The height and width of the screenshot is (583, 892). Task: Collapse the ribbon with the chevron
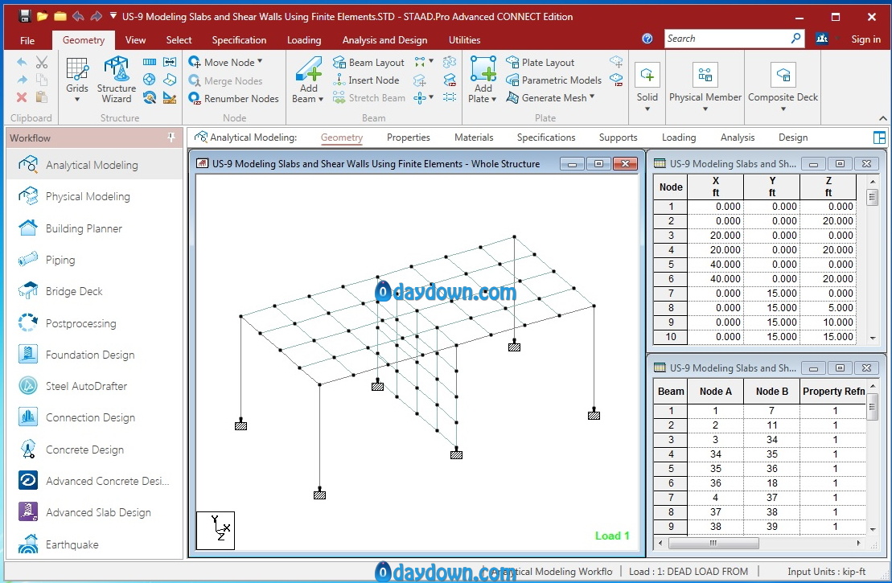tap(882, 118)
